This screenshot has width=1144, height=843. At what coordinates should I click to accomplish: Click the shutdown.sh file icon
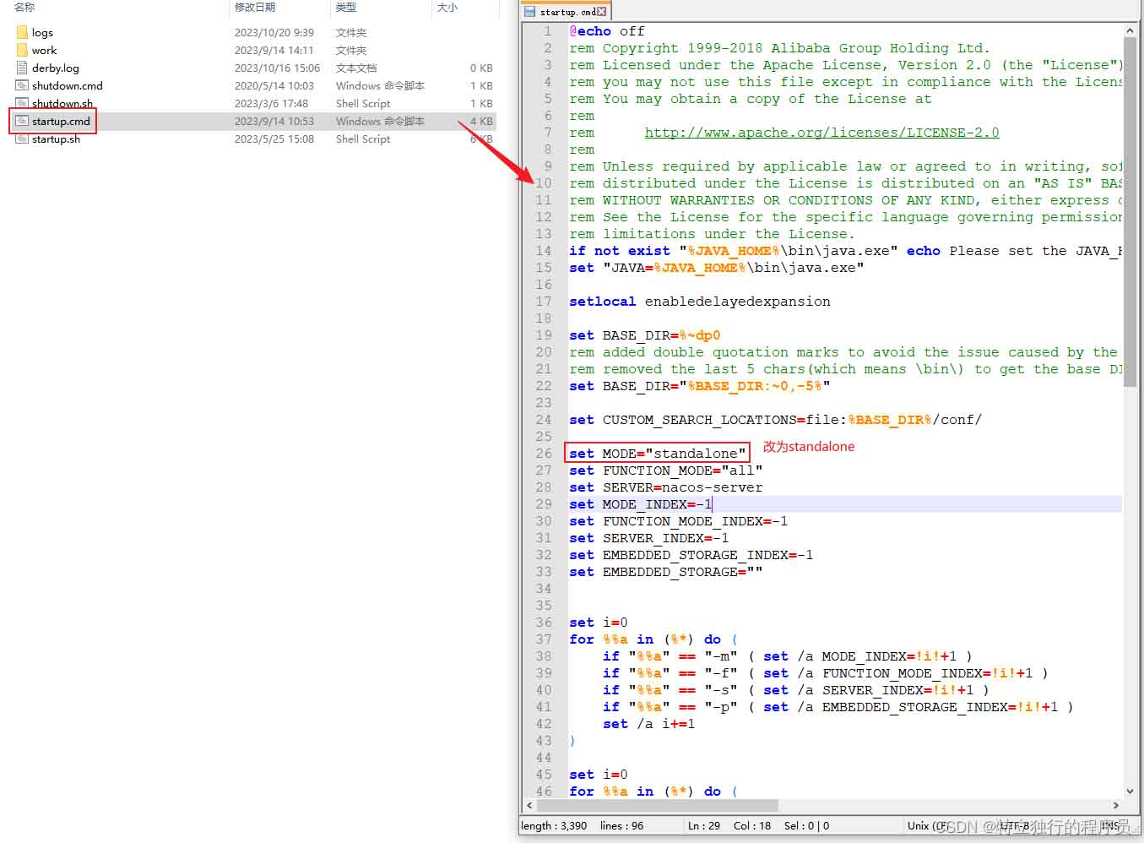(22, 103)
